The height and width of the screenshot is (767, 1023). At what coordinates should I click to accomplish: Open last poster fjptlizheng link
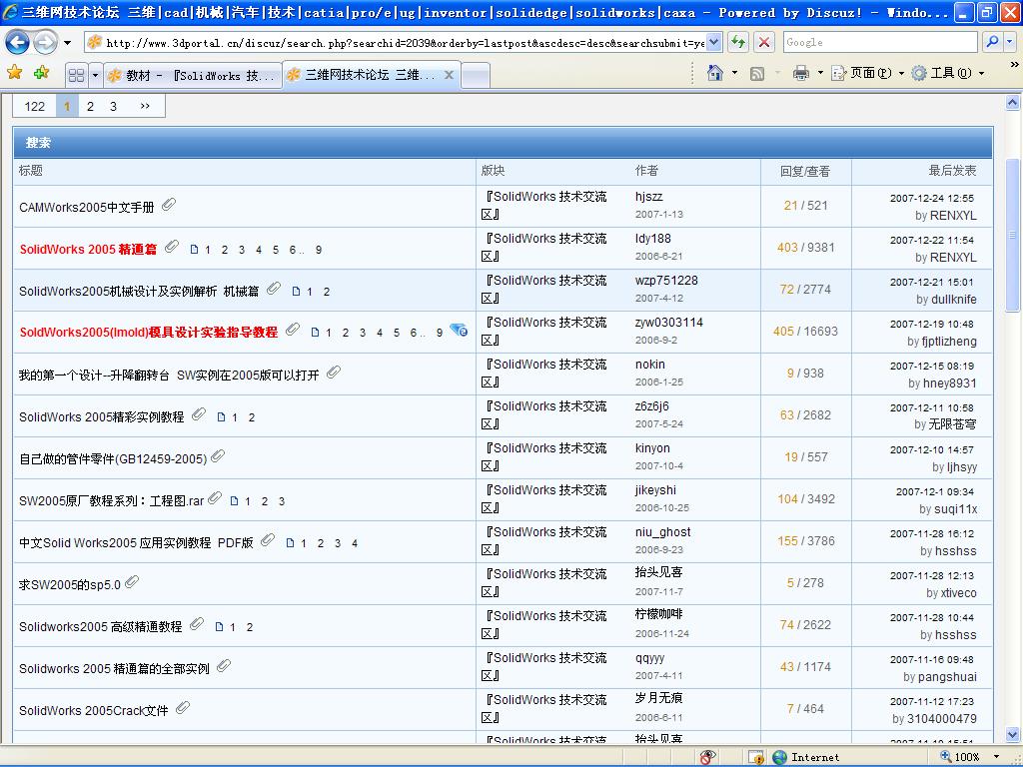pos(949,342)
